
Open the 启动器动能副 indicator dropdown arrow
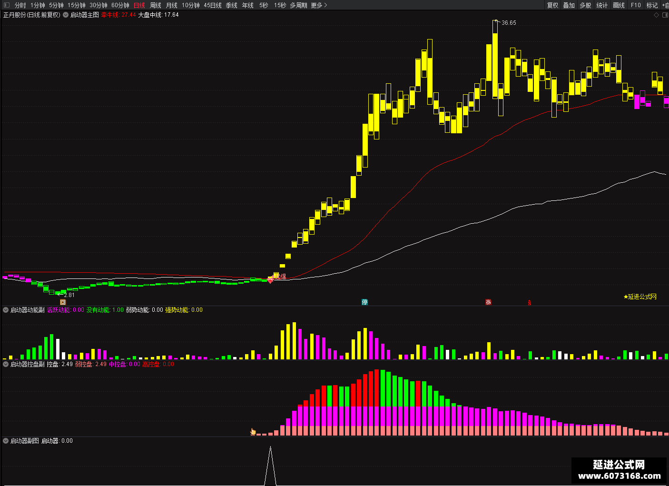(x=6, y=310)
